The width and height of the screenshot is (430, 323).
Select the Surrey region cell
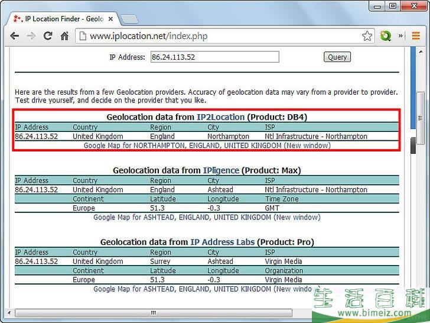point(160,261)
